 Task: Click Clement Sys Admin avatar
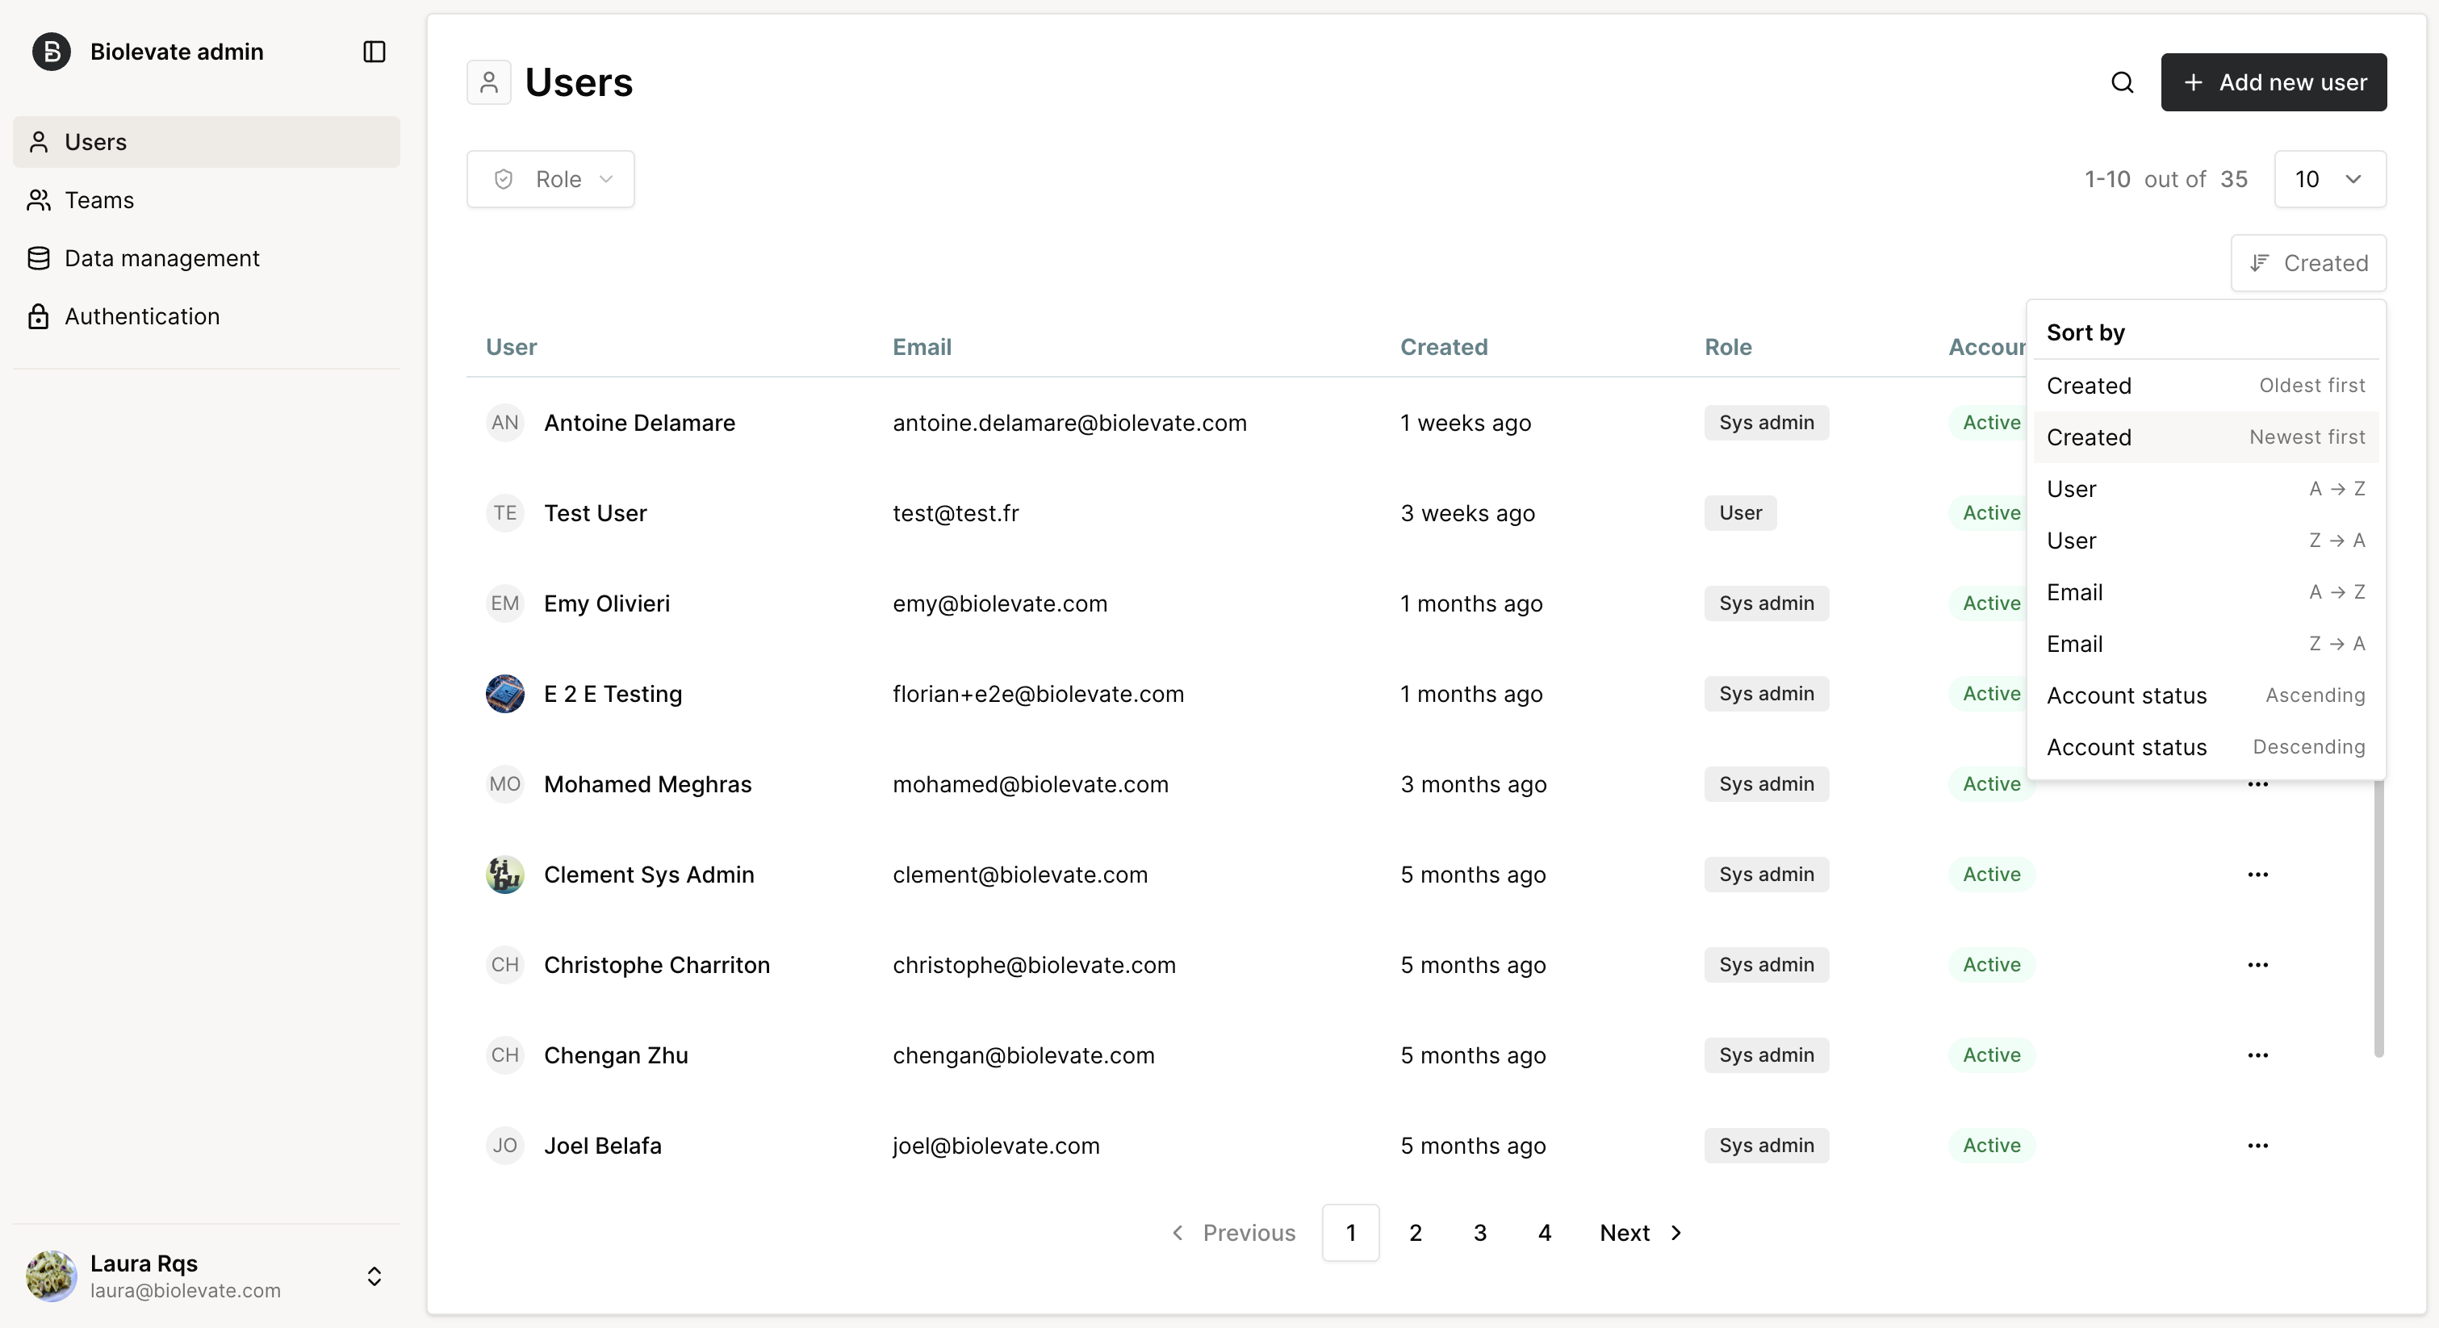504,875
